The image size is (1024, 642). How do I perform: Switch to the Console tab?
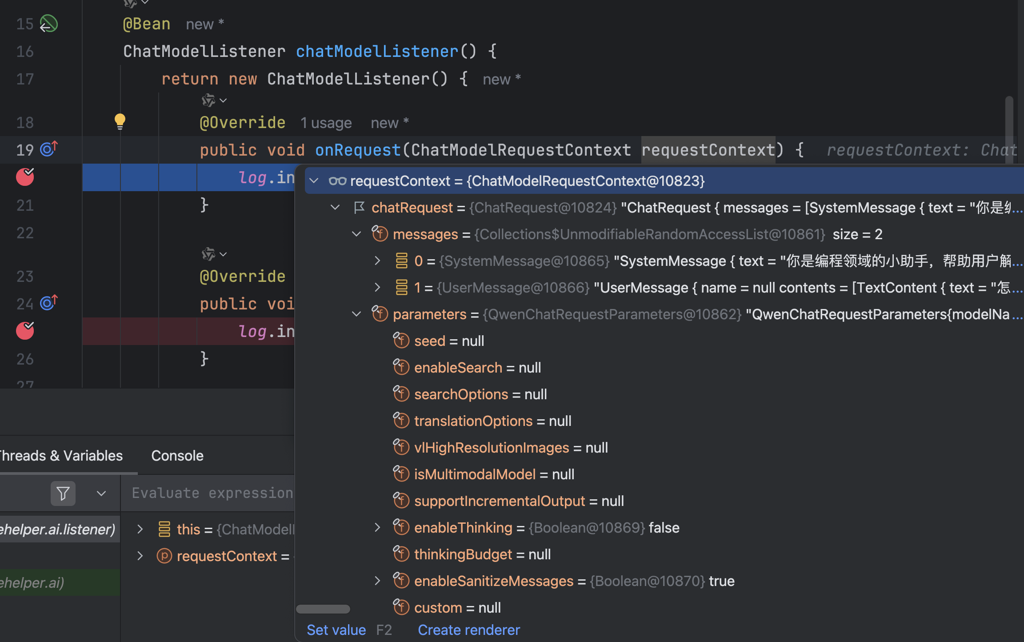click(x=177, y=456)
